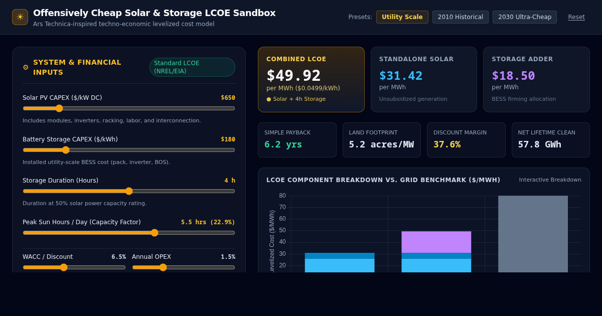Click the first solar-only chart bar
Viewport: 602px width, 316px height.
coord(340,263)
